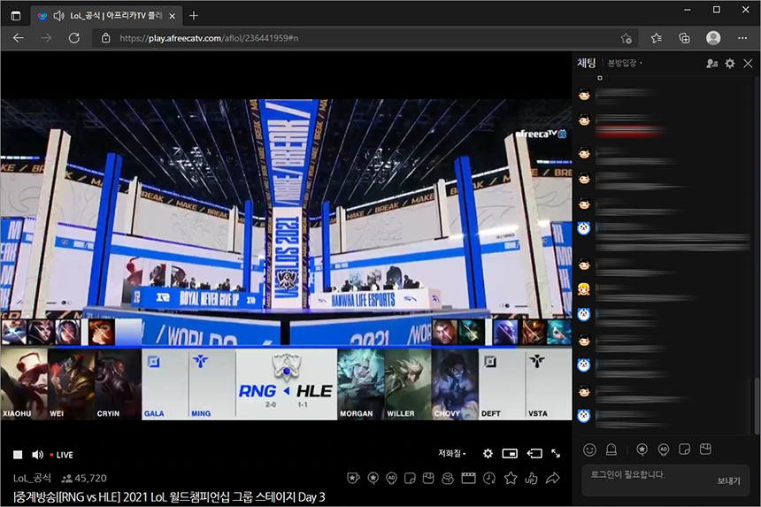Send a star balloon from the player bar
The width and height of the screenshot is (761, 507).
373,479
